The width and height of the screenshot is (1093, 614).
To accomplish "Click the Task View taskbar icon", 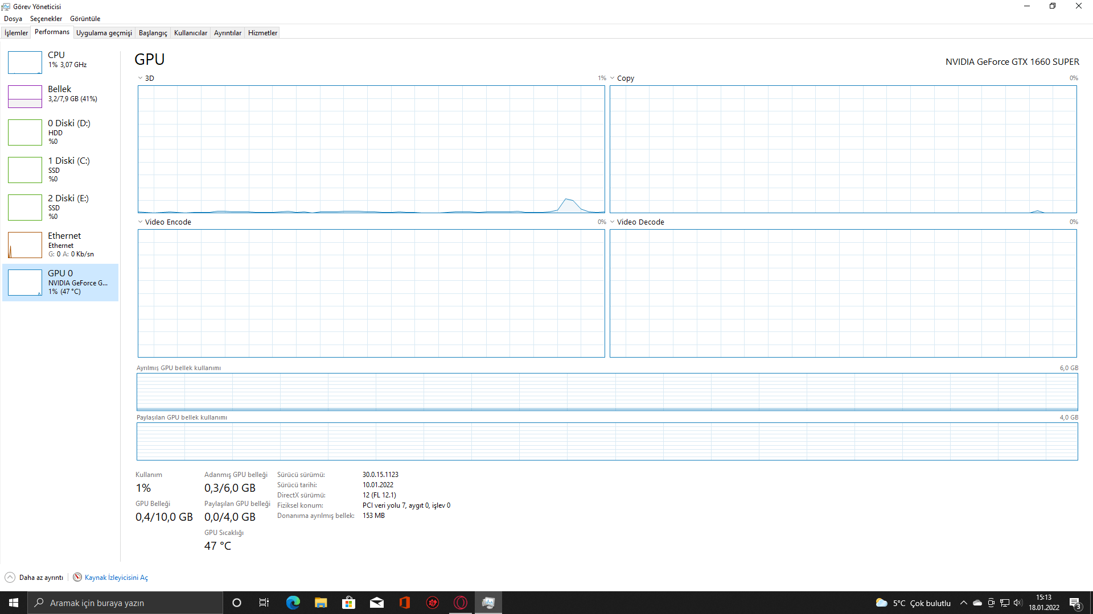I will point(264,603).
